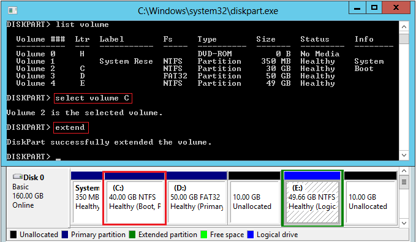Click the Disk 0 drive icon
This screenshot has height=242, width=416.
point(18,176)
